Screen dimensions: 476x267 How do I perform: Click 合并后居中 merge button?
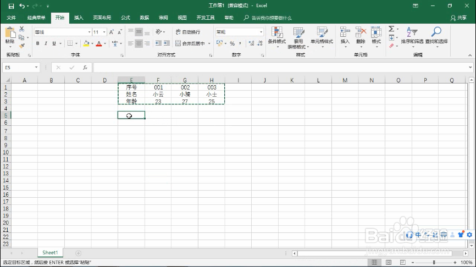(190, 43)
